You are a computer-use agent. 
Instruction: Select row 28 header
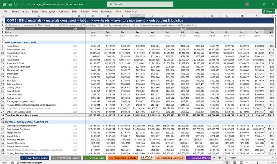coord(2,115)
